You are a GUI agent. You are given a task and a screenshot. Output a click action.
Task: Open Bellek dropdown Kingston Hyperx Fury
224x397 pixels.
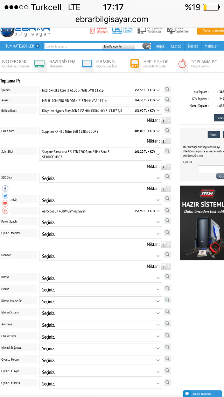pos(100,110)
